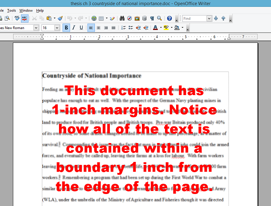271x206 pixels.
Task: Open the Times New Roman font dropdown
Action: 36,28
